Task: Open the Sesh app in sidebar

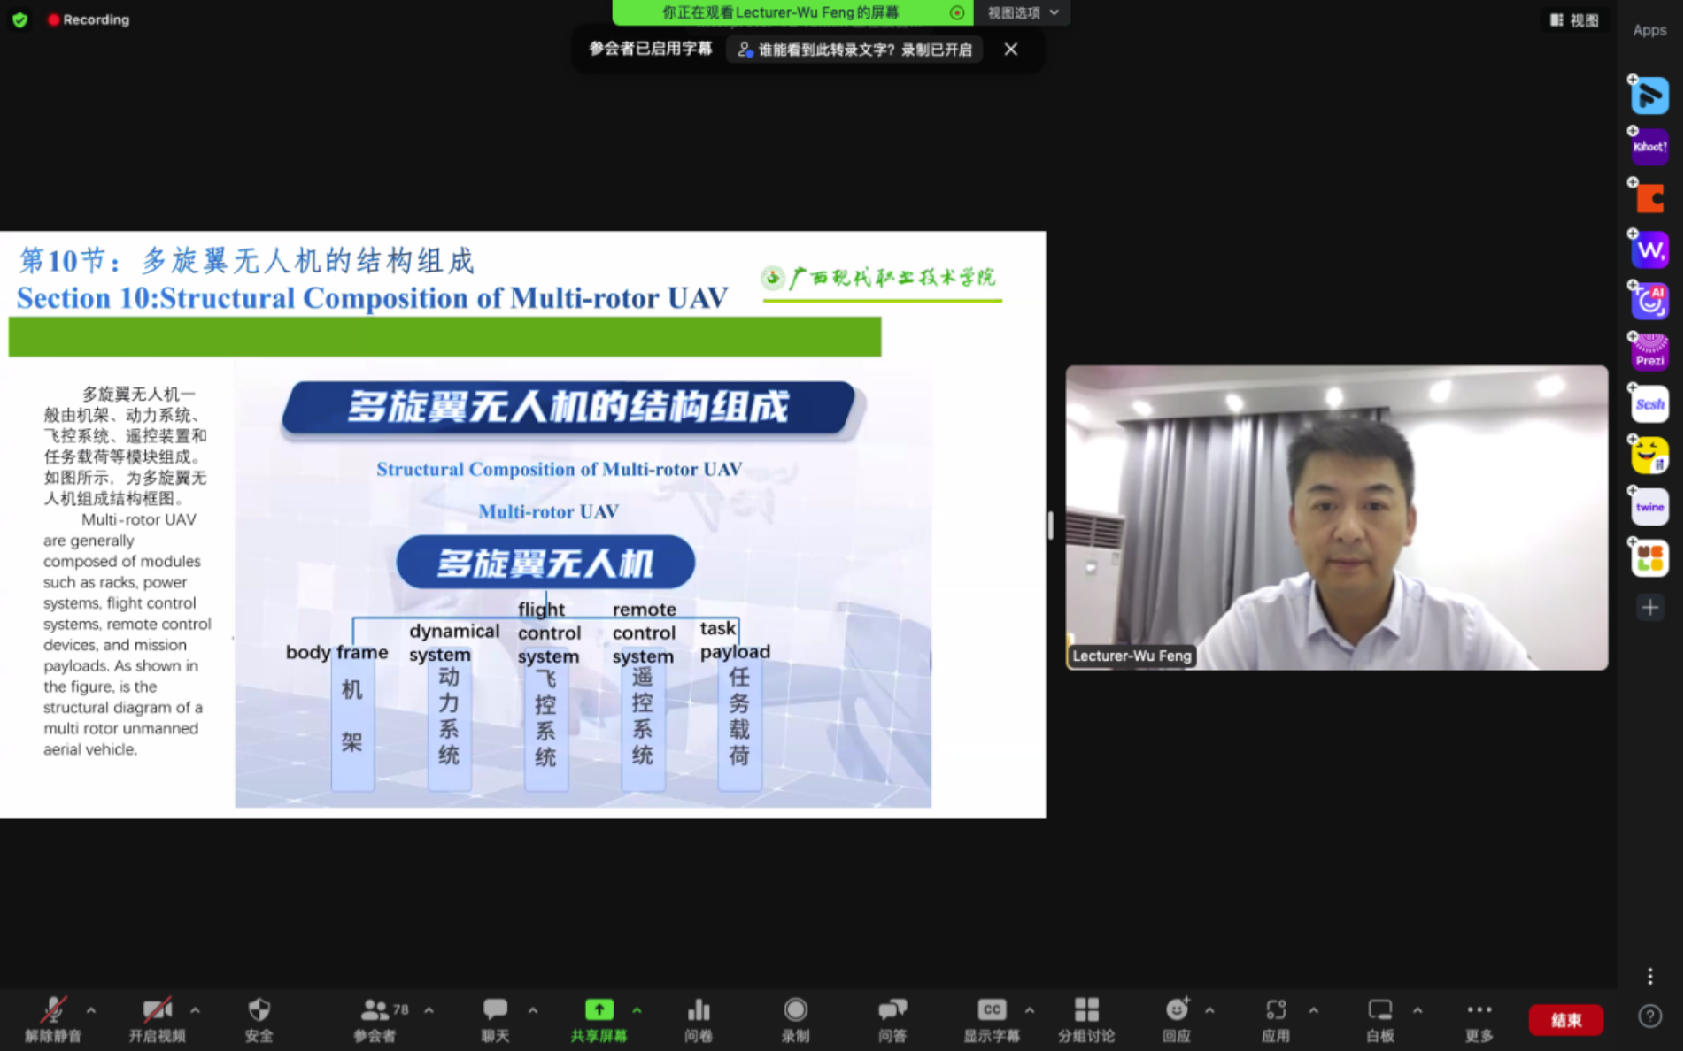Action: pyautogui.click(x=1649, y=404)
